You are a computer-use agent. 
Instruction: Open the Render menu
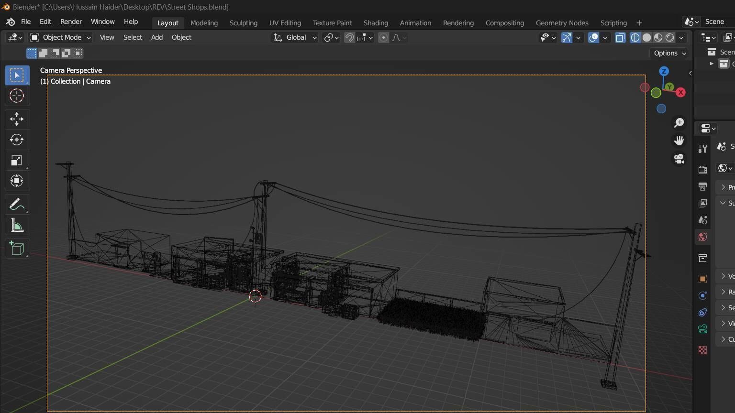[71, 22]
